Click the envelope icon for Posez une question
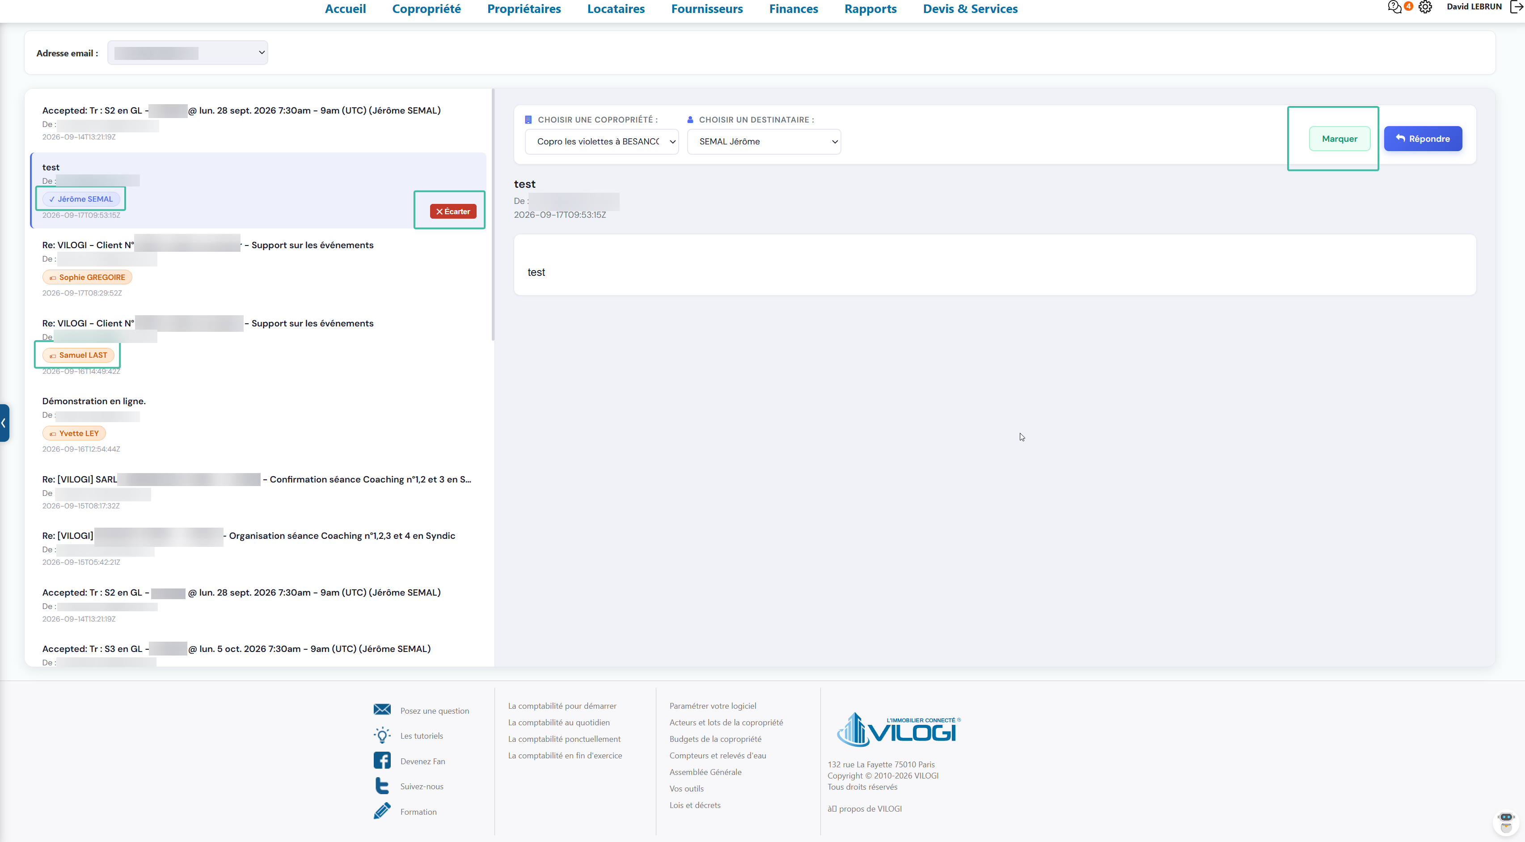Viewport: 1525px width, 842px height. [382, 709]
